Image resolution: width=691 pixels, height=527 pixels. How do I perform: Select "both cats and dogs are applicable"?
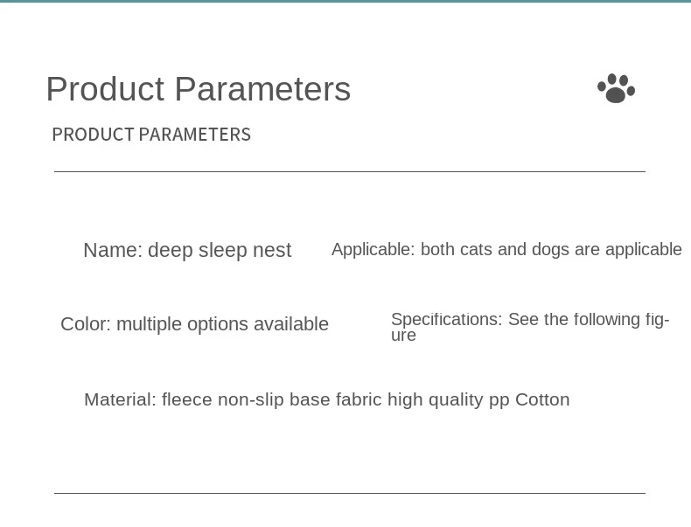(x=551, y=250)
